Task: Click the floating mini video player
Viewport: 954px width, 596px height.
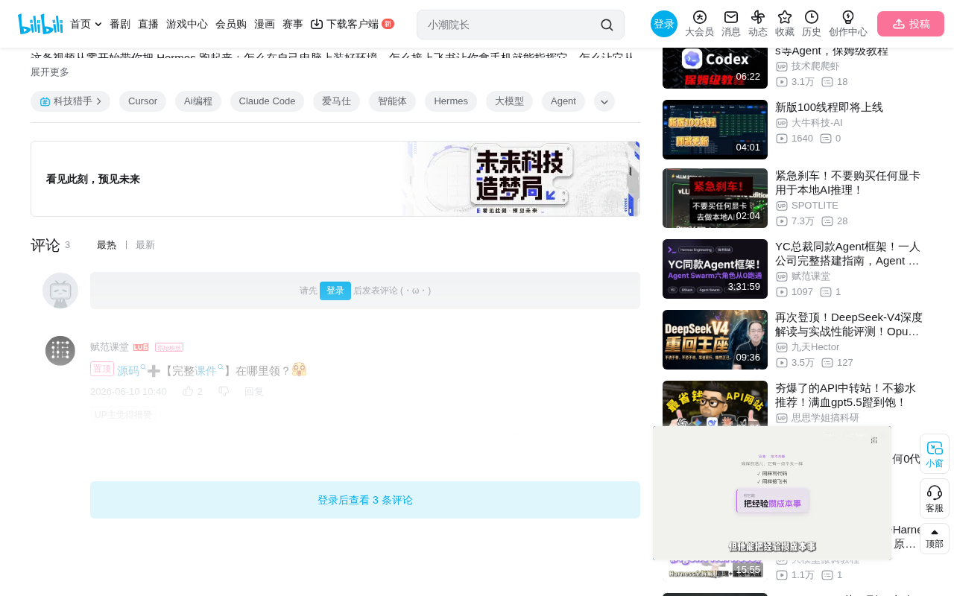Action: click(x=772, y=492)
